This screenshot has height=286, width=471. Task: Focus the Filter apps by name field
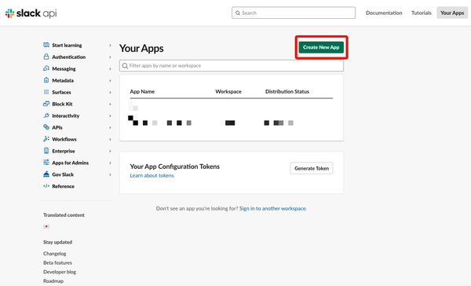(232, 65)
